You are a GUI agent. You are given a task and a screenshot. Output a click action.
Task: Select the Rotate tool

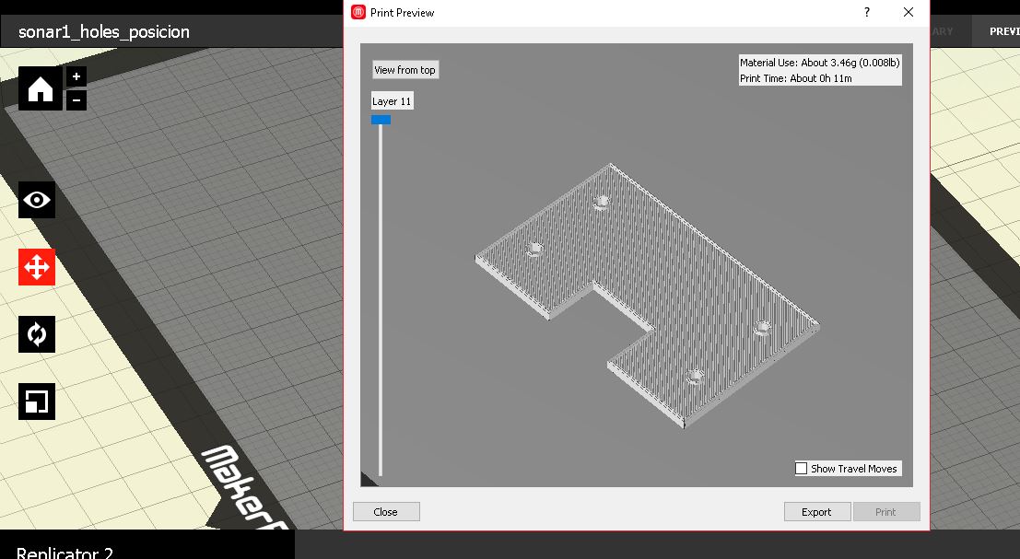[x=37, y=334]
